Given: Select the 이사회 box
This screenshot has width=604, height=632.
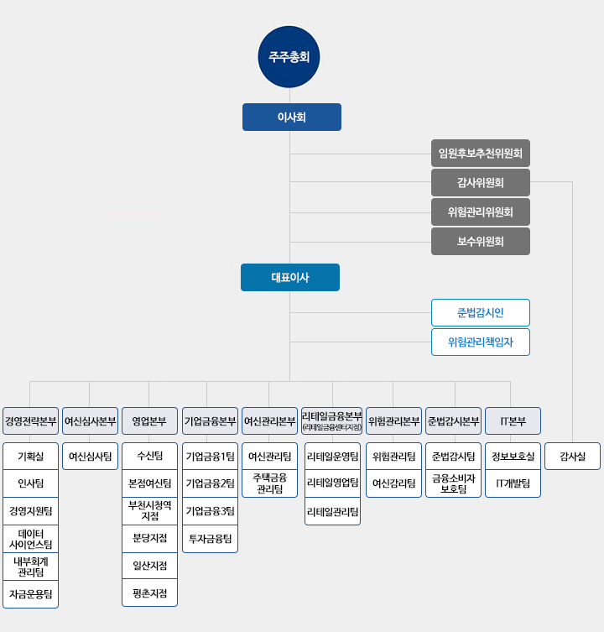Looking at the screenshot, I should [x=292, y=118].
